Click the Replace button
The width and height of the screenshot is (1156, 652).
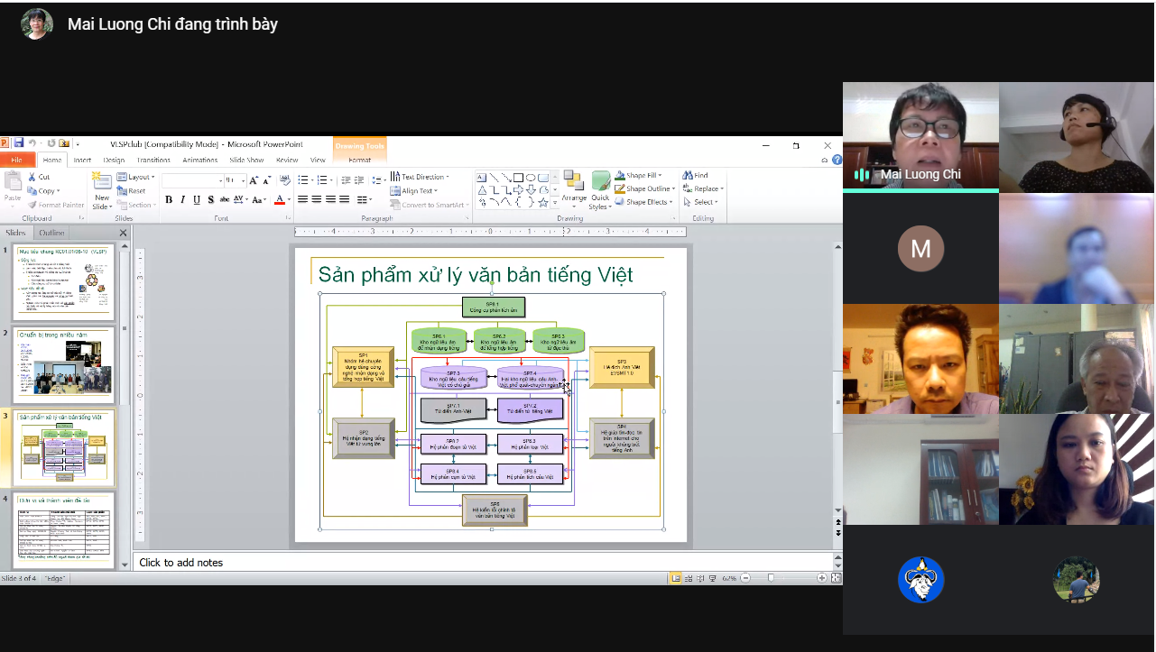coord(704,189)
